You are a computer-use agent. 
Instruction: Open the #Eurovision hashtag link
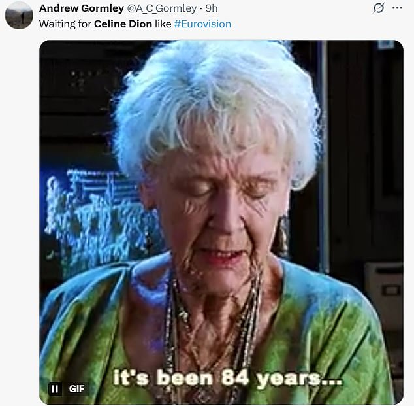pyautogui.click(x=202, y=24)
